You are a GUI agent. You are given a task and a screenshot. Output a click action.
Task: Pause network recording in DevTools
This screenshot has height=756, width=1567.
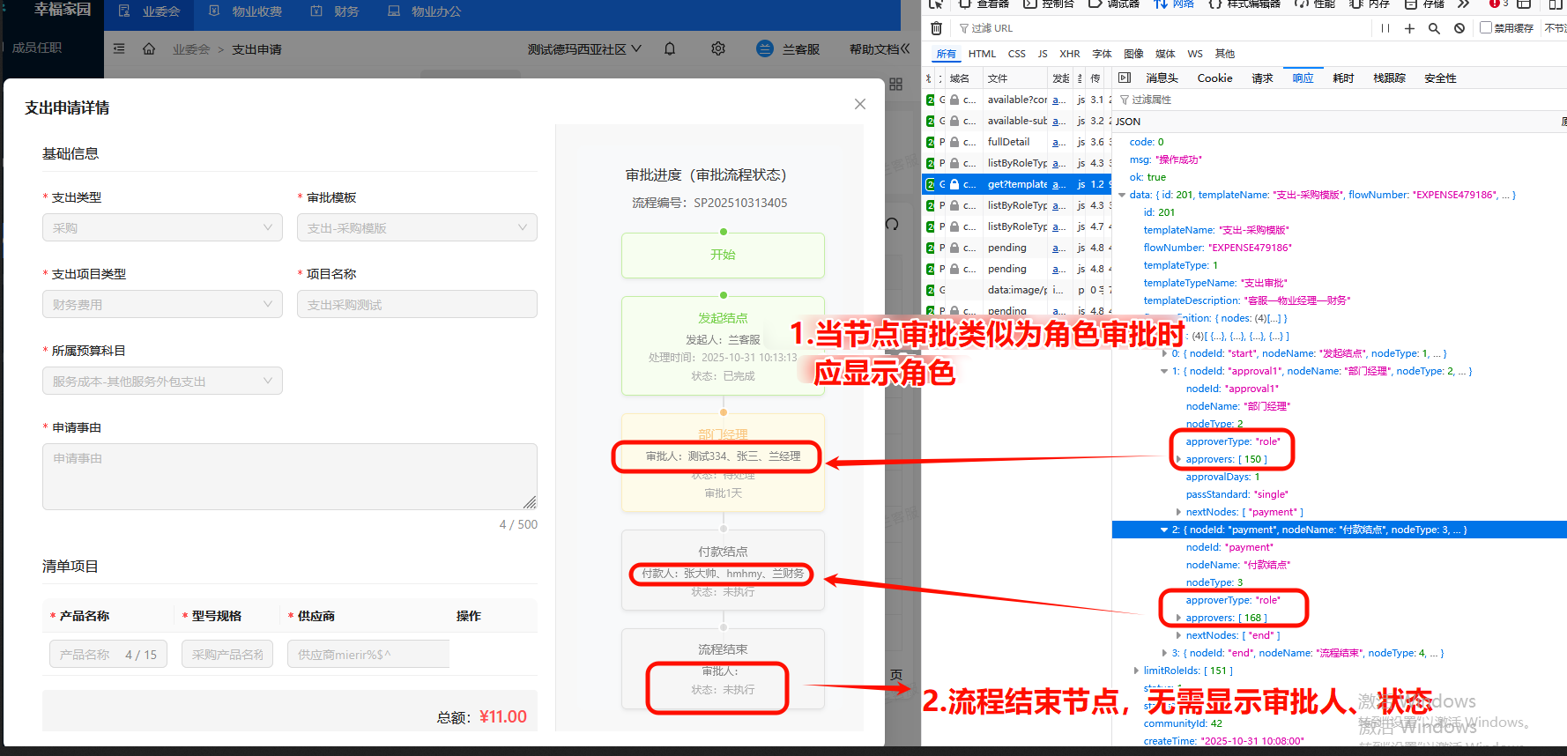pyautogui.click(x=1385, y=28)
